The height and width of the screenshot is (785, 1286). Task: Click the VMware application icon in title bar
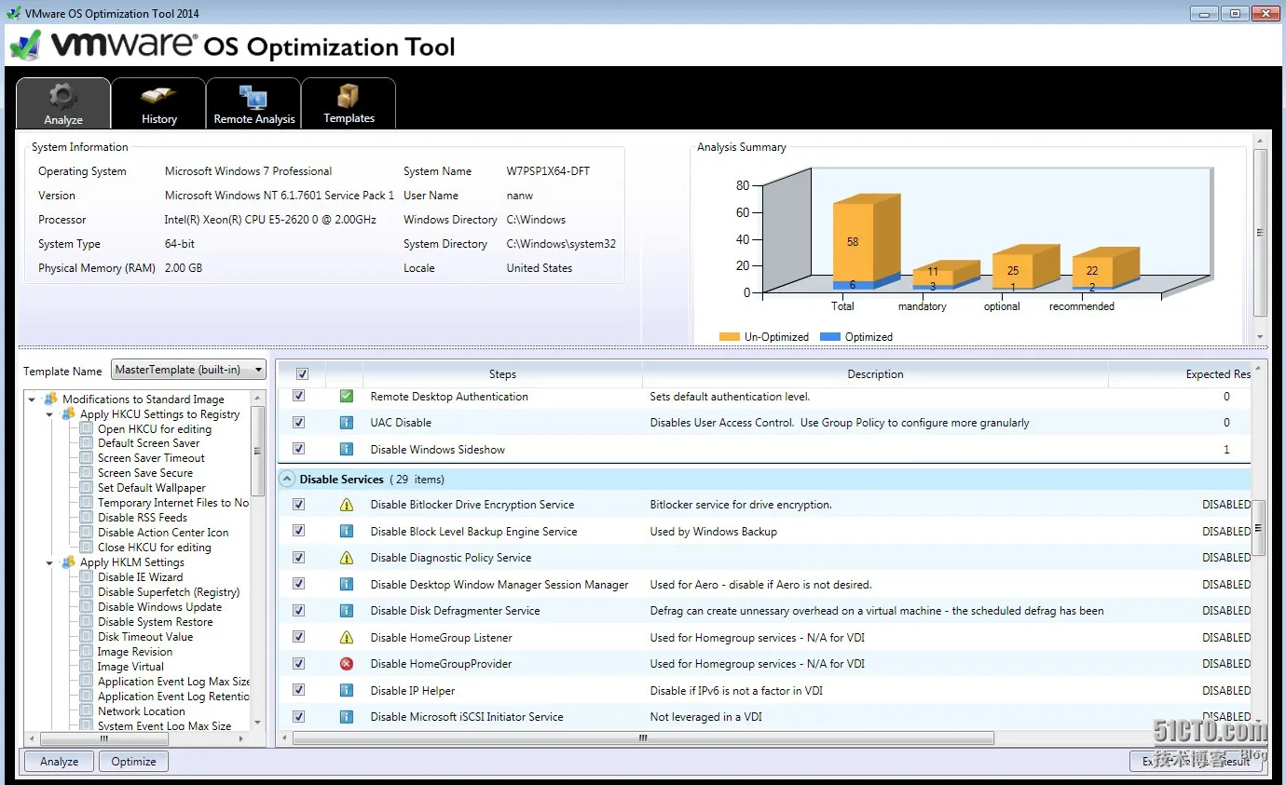pos(14,13)
